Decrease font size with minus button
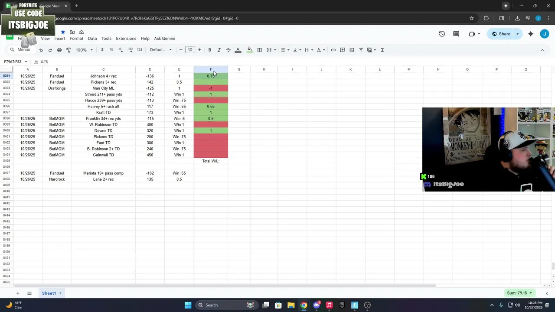555x312 pixels. click(x=181, y=50)
